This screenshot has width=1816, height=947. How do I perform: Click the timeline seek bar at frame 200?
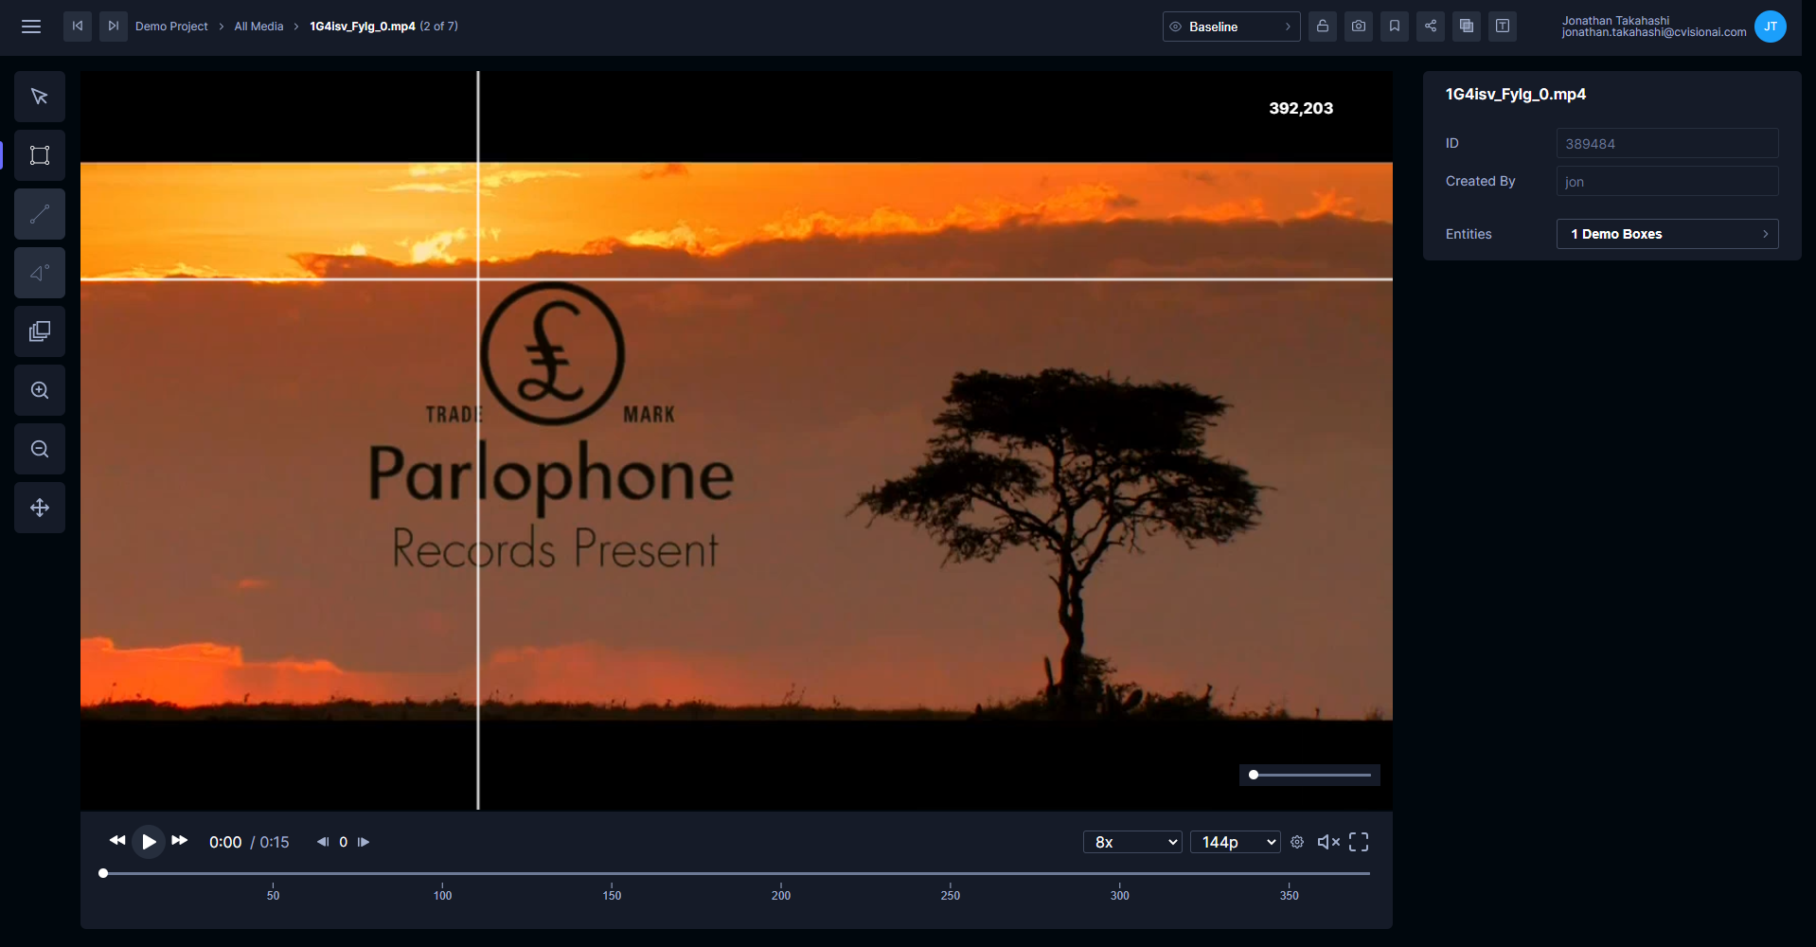pos(781,873)
